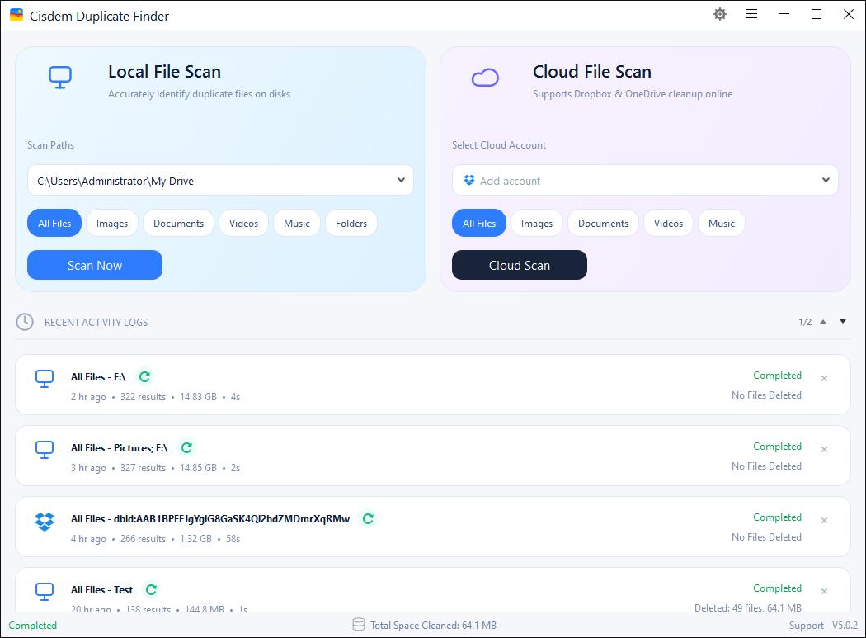The height and width of the screenshot is (638, 866).
Task: Select Videos filter for local scan
Action: [x=243, y=224]
